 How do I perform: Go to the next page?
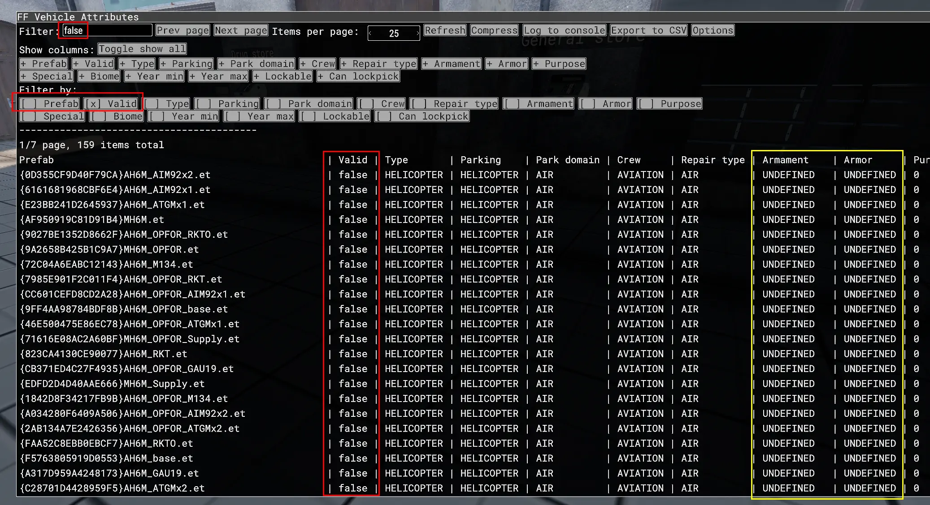pos(241,30)
